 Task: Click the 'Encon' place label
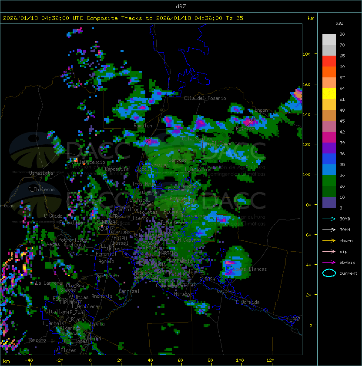coord(261,110)
